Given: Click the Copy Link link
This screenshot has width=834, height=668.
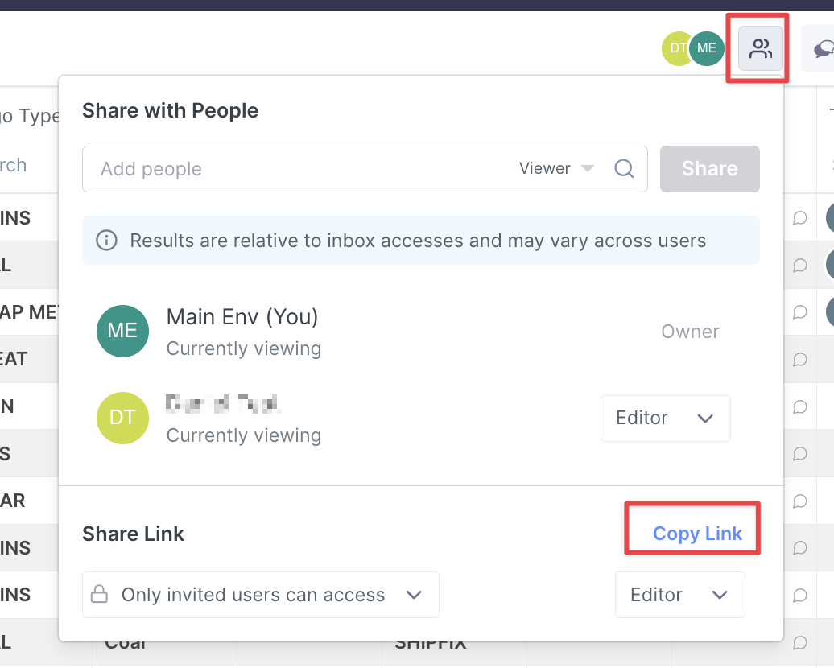Looking at the screenshot, I should tap(697, 534).
